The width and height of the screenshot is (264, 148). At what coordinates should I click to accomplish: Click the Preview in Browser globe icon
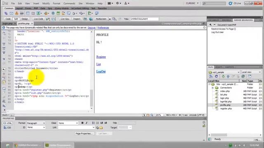point(91,19)
